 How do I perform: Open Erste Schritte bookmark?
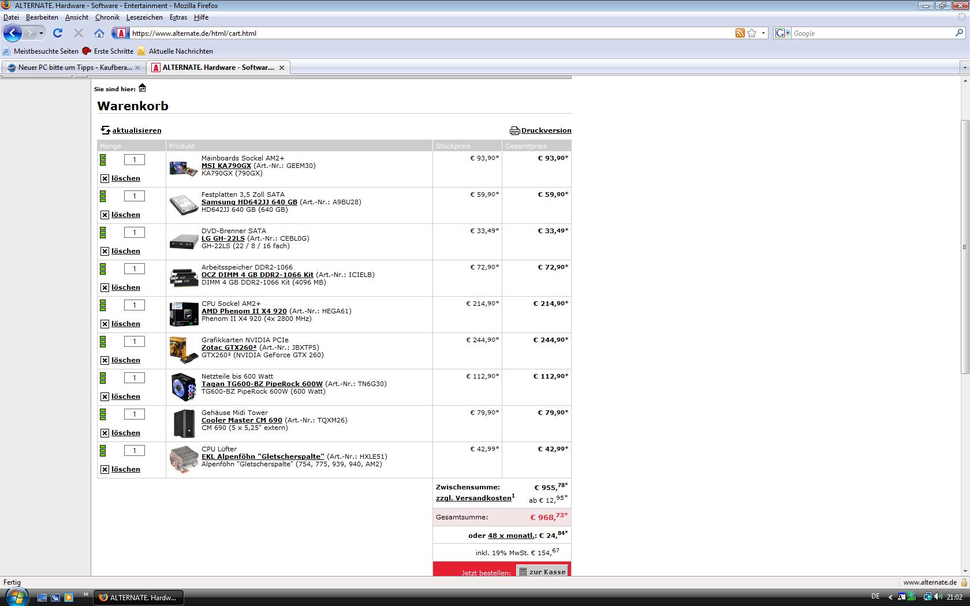point(108,51)
